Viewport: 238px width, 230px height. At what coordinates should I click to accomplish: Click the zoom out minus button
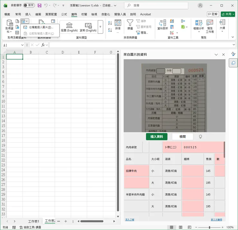[196, 227]
